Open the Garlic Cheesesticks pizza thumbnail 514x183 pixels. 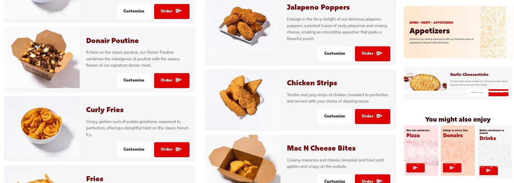coord(425,81)
